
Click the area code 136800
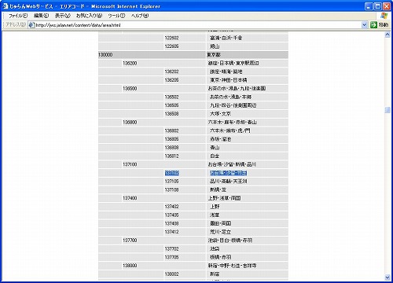pyautogui.click(x=130, y=122)
